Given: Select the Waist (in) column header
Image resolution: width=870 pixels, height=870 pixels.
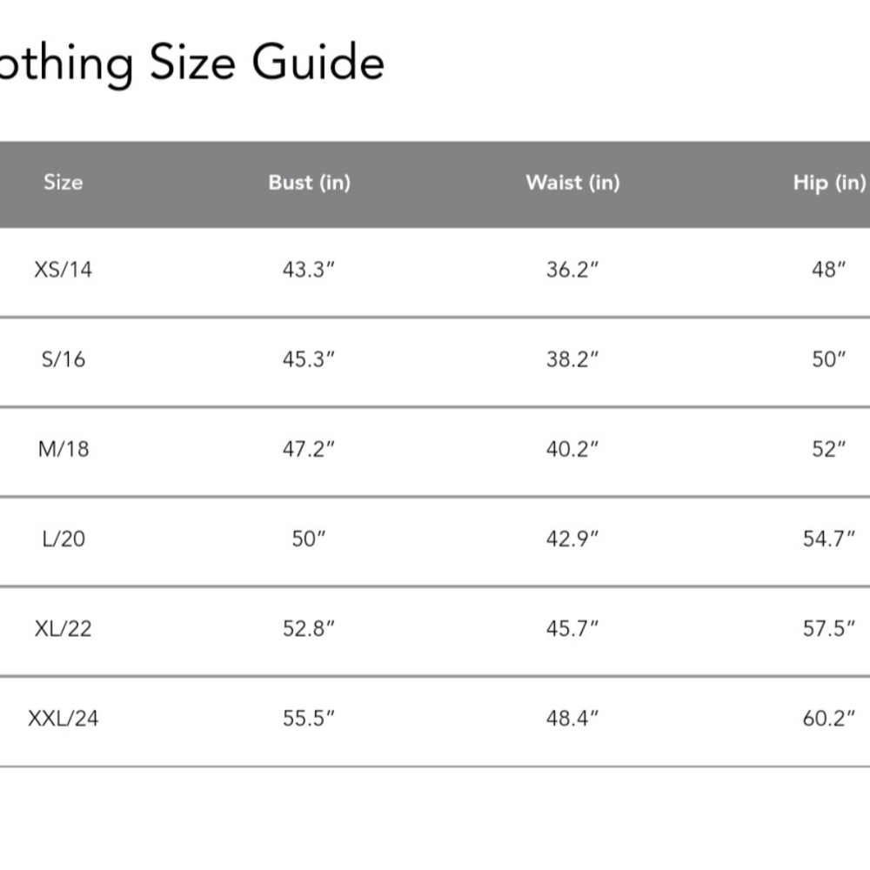Looking at the screenshot, I should click(x=572, y=183).
